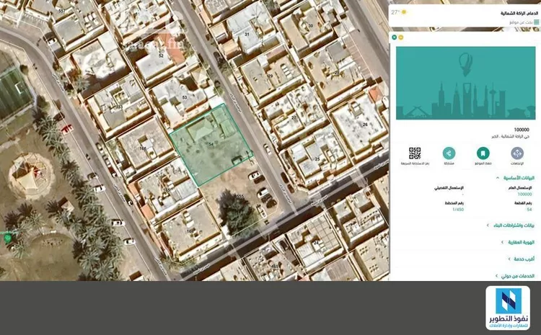541x335 pixels.
Task: Click the general use value 100000
Action: 524,194
